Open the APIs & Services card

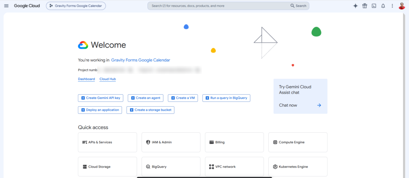click(107, 142)
